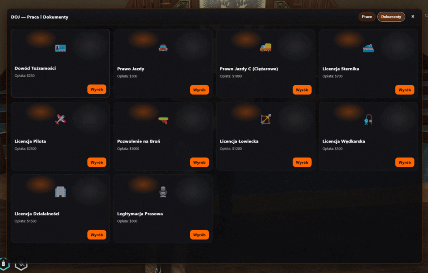The width and height of the screenshot is (428, 273).
Task: Click Wyrób for Dowód Tożsamości
Action: [x=97, y=89]
